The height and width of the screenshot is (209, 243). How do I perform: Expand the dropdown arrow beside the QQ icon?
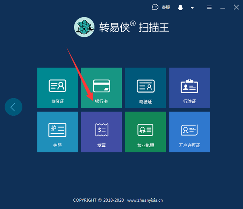[192, 8]
